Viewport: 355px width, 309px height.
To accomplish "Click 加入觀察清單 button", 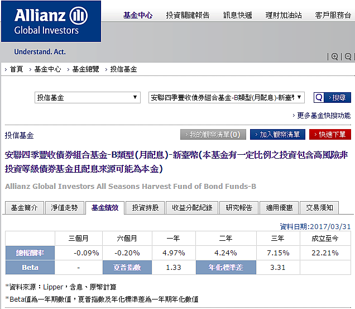I will (277, 135).
